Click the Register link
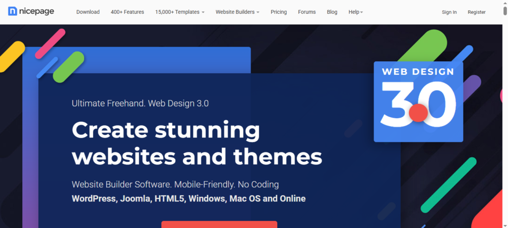The height and width of the screenshot is (228, 508). click(x=476, y=12)
